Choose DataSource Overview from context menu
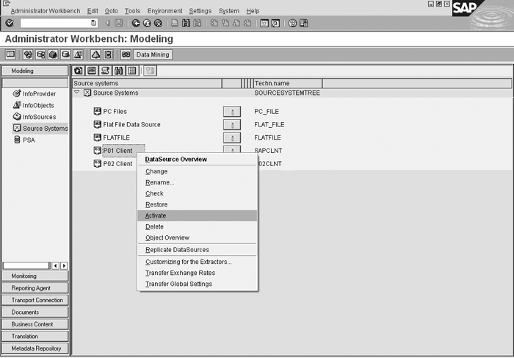The width and height of the screenshot is (514, 358). click(197, 159)
